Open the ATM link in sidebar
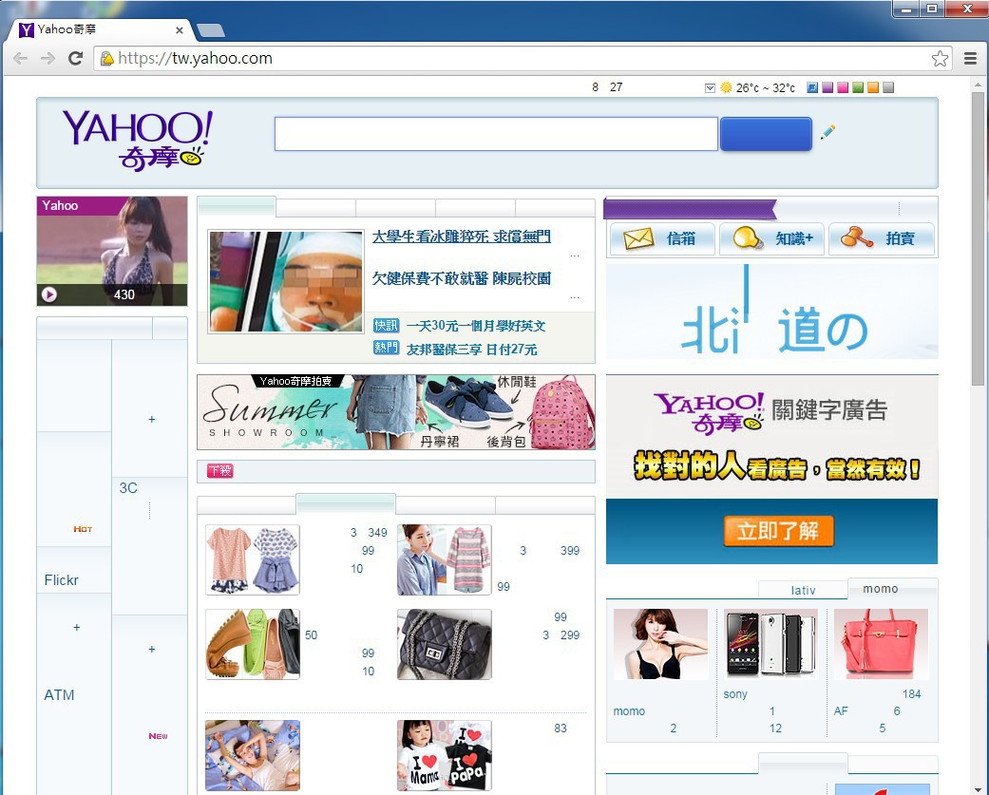This screenshot has height=795, width=989. click(59, 694)
